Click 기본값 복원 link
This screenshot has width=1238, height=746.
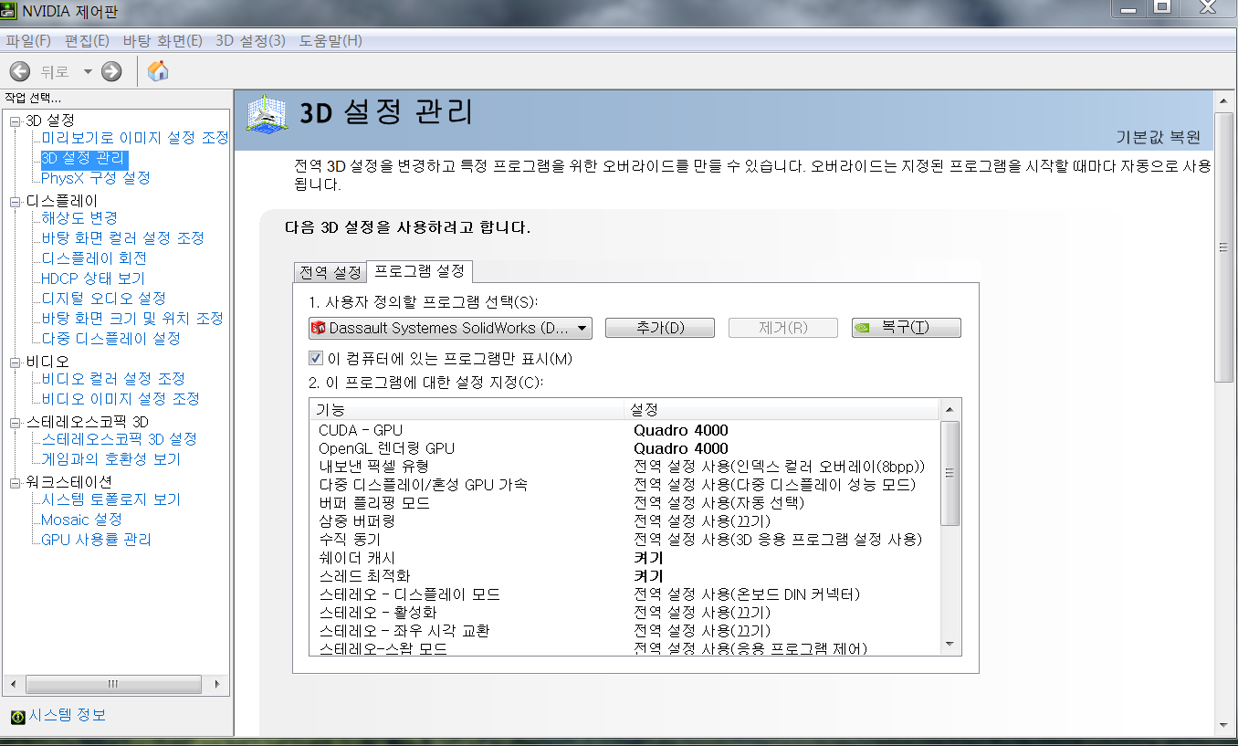click(x=1159, y=138)
